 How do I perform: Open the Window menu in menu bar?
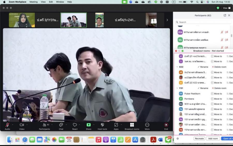(60, 2)
